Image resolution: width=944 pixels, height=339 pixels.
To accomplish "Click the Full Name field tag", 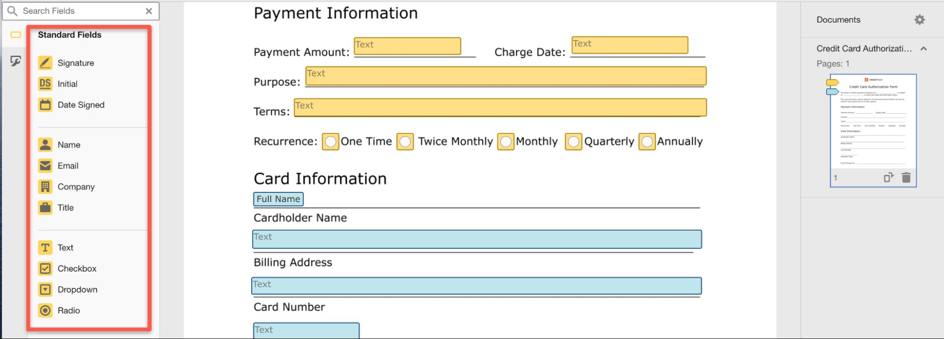I will click(x=278, y=199).
